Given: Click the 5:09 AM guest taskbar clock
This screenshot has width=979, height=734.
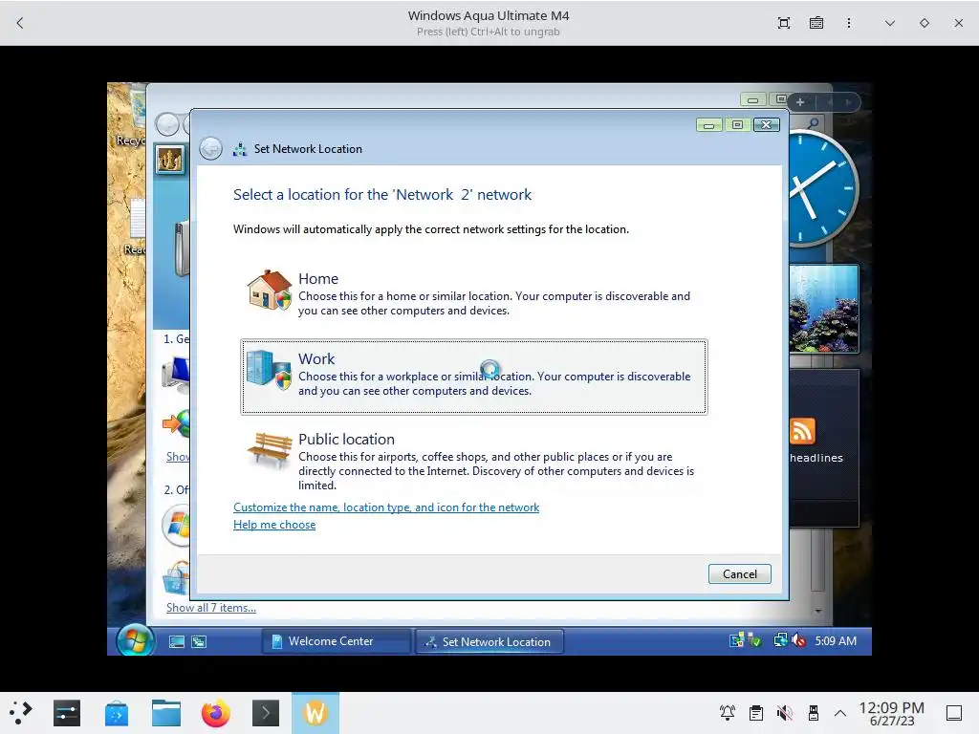Looking at the screenshot, I should click(x=836, y=641).
